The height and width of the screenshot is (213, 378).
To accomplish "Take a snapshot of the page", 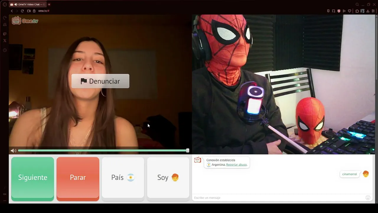I will tap(333, 11).
